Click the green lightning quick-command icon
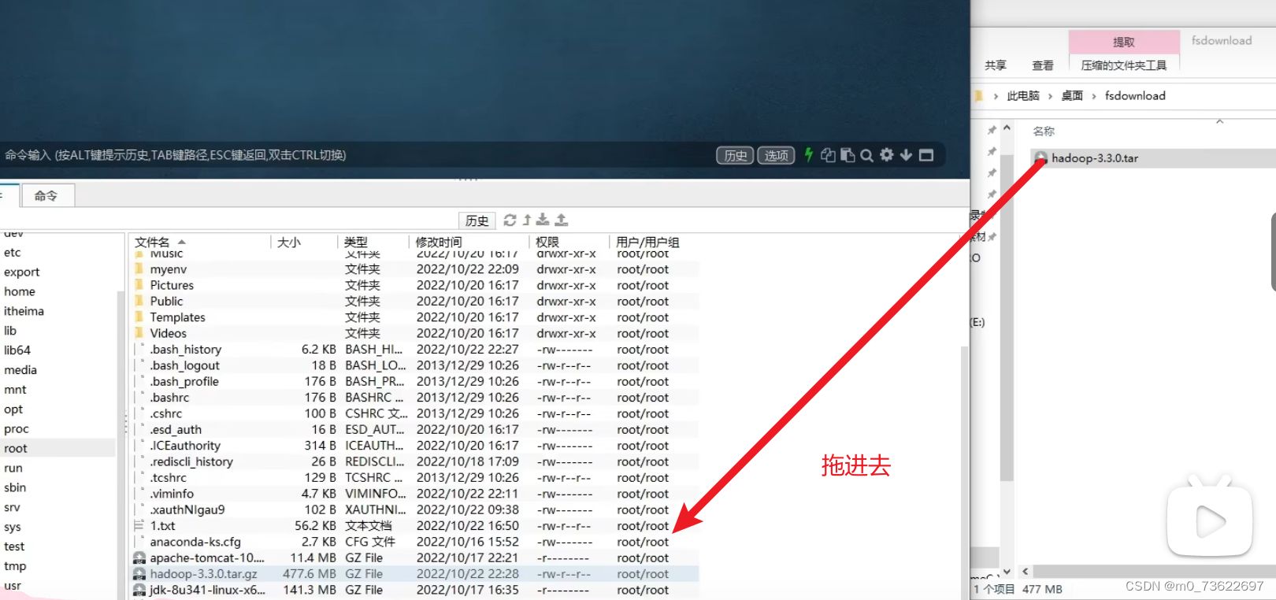The image size is (1276, 600). point(808,155)
